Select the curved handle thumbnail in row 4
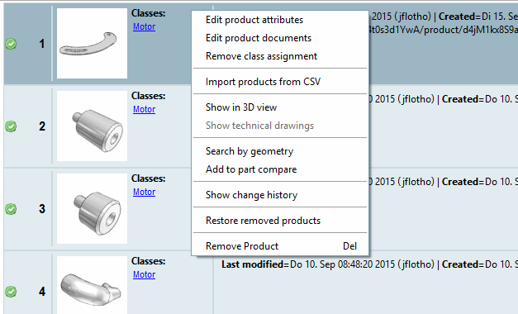This screenshot has height=314, width=518. click(92, 285)
